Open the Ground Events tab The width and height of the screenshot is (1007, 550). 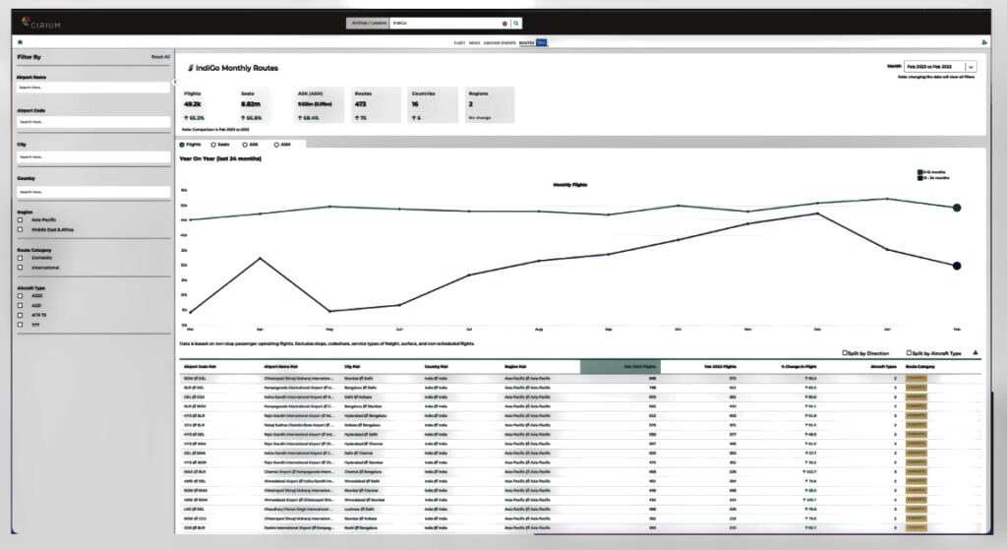coord(500,43)
